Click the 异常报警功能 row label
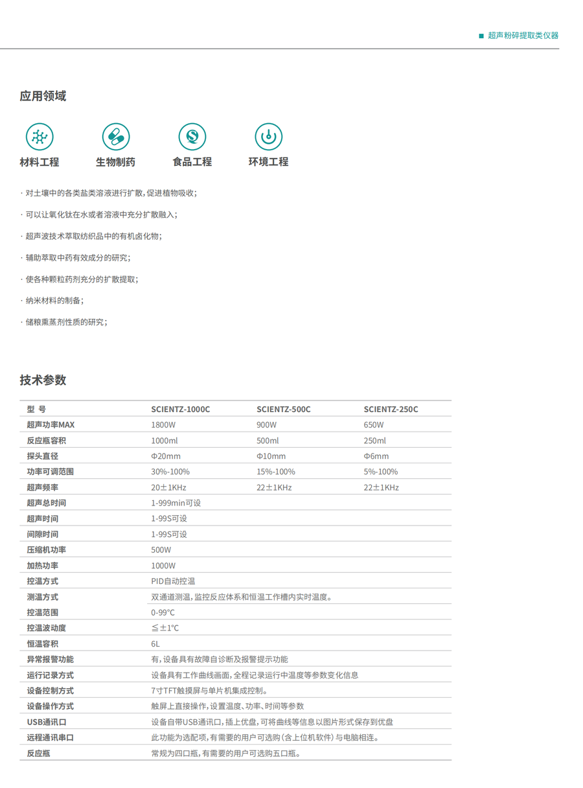583x788 pixels. coord(50,660)
